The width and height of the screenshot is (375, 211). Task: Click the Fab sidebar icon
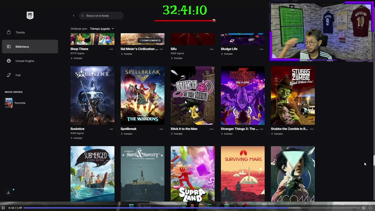coord(9,75)
